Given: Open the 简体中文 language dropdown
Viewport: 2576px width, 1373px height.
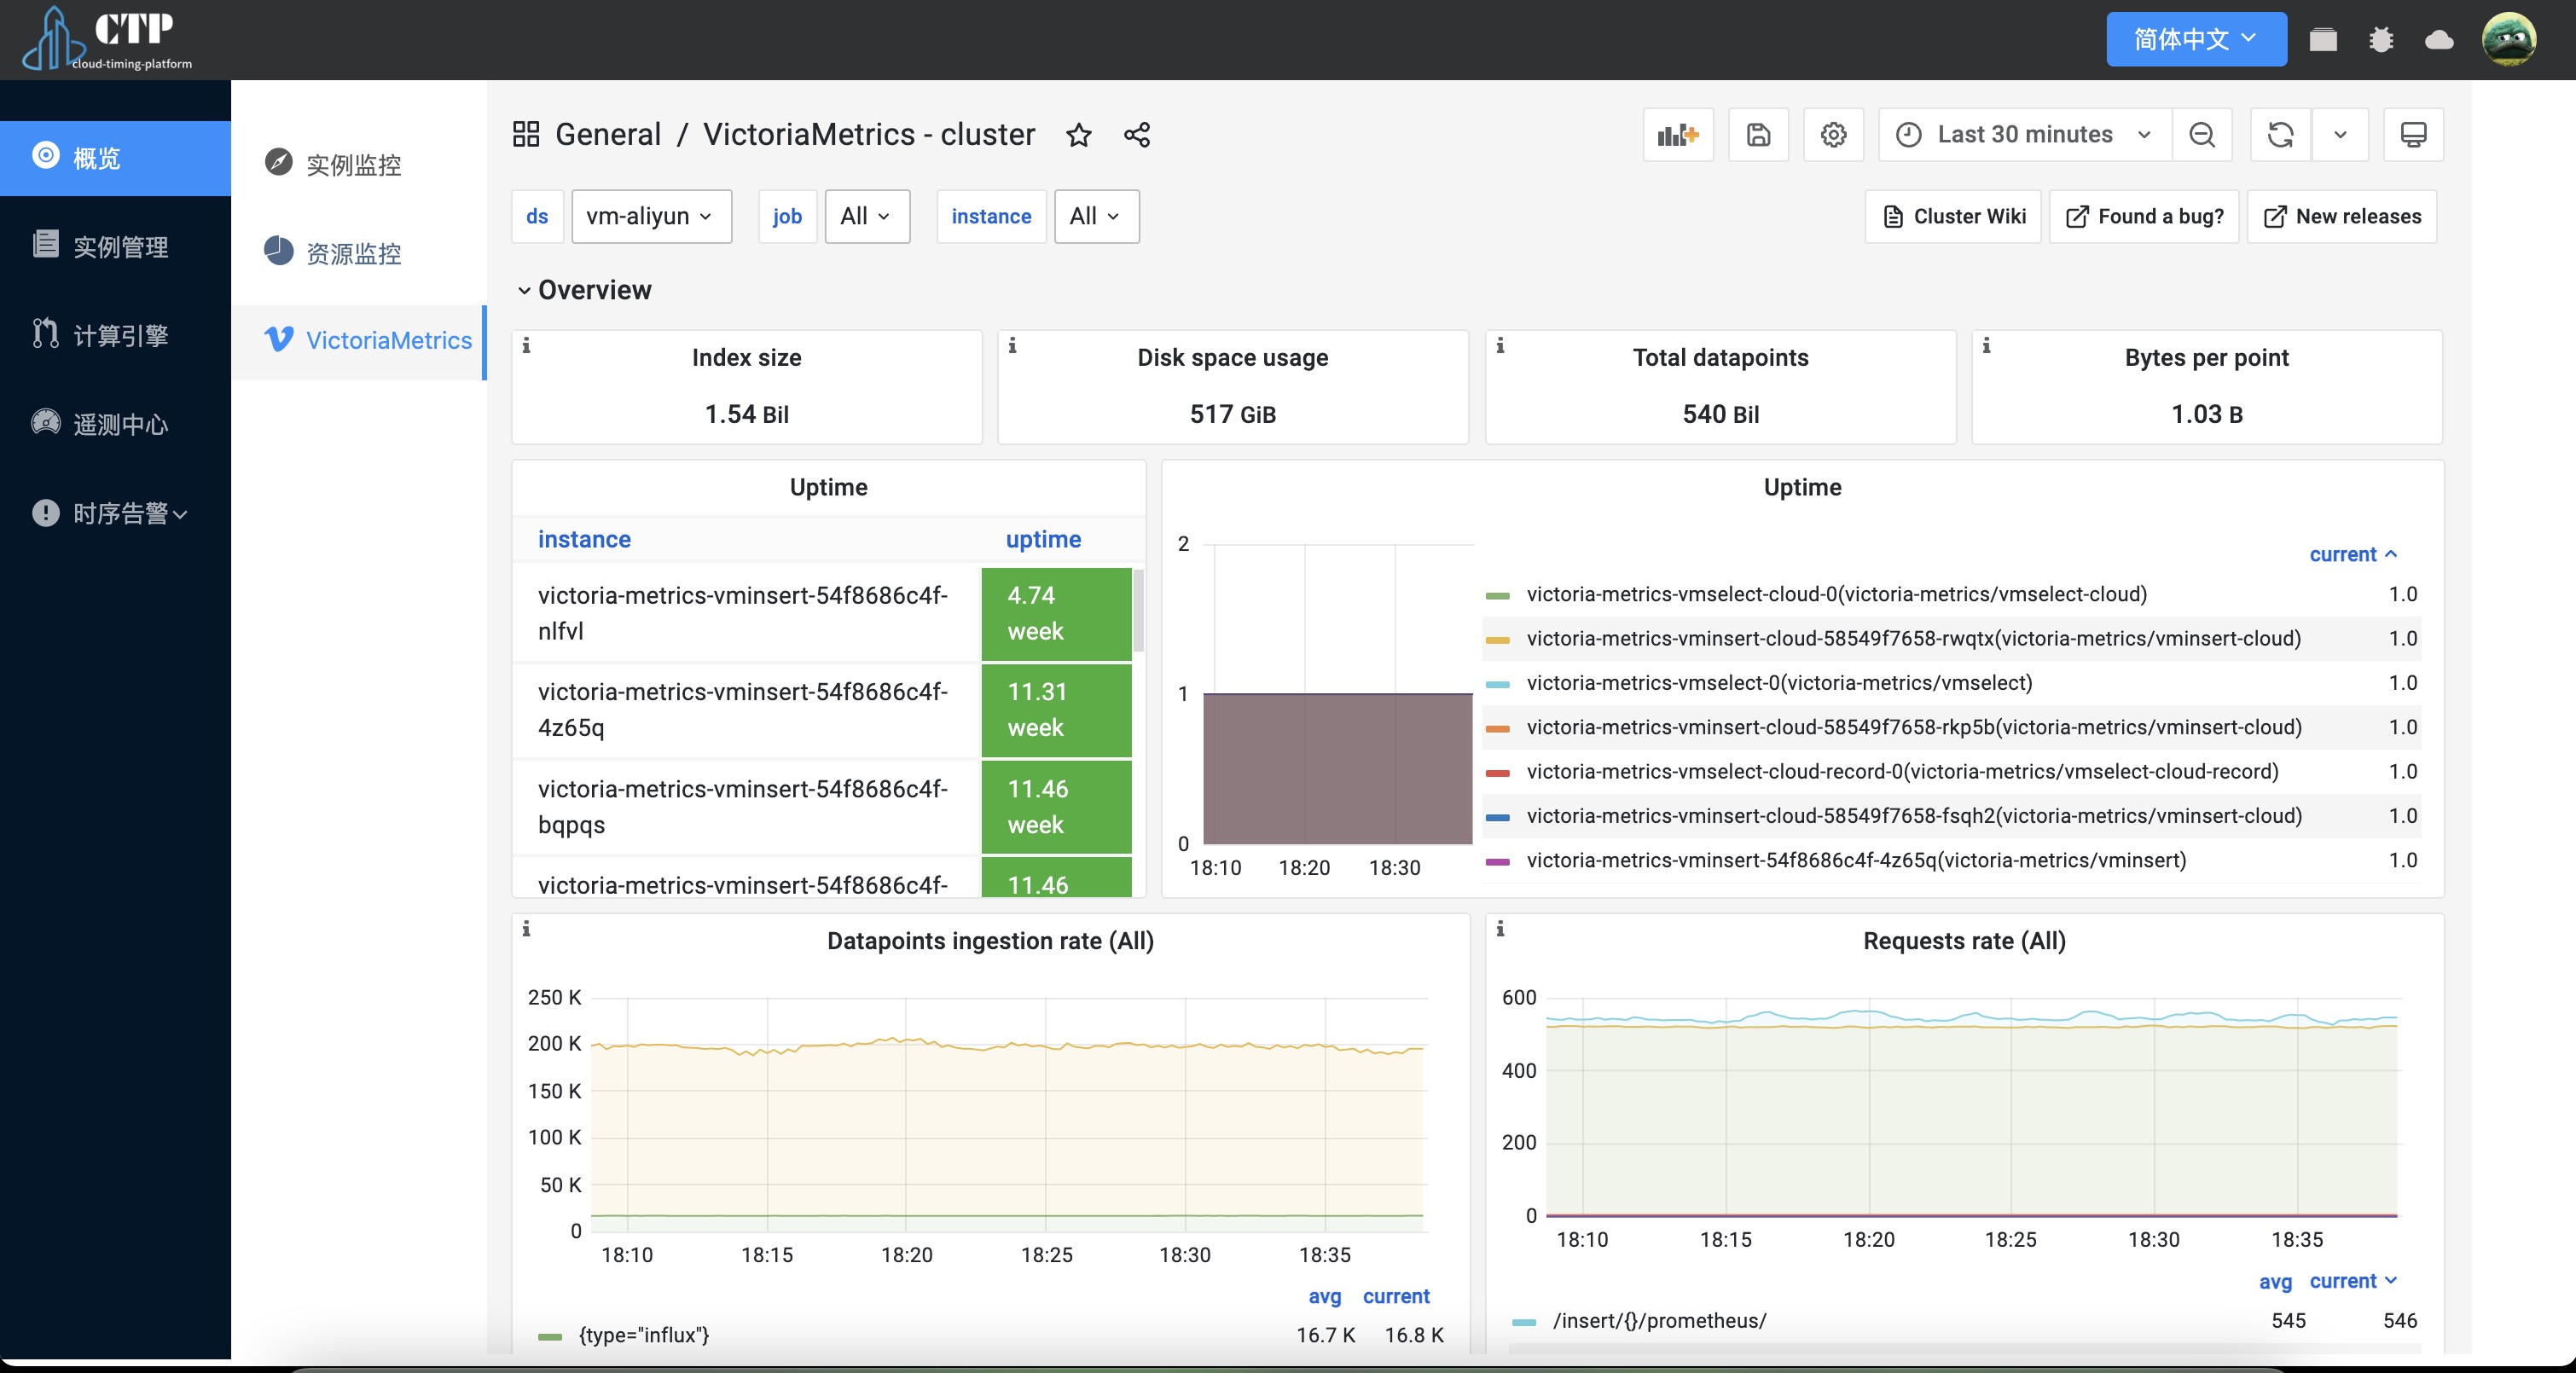Looking at the screenshot, I should (2196, 39).
